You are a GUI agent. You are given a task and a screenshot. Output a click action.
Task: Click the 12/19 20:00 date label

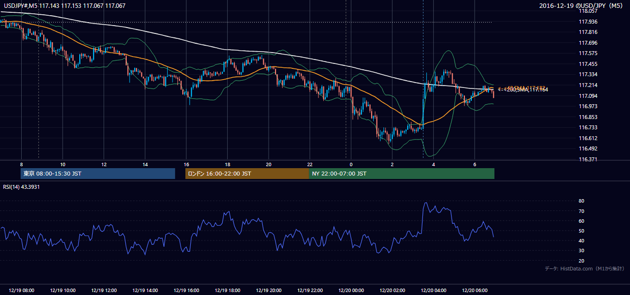click(x=269, y=291)
